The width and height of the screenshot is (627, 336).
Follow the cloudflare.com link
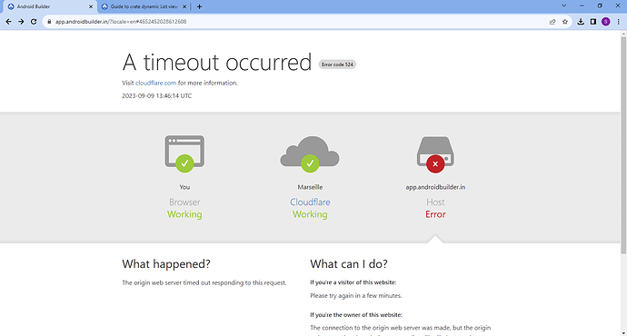155,83
